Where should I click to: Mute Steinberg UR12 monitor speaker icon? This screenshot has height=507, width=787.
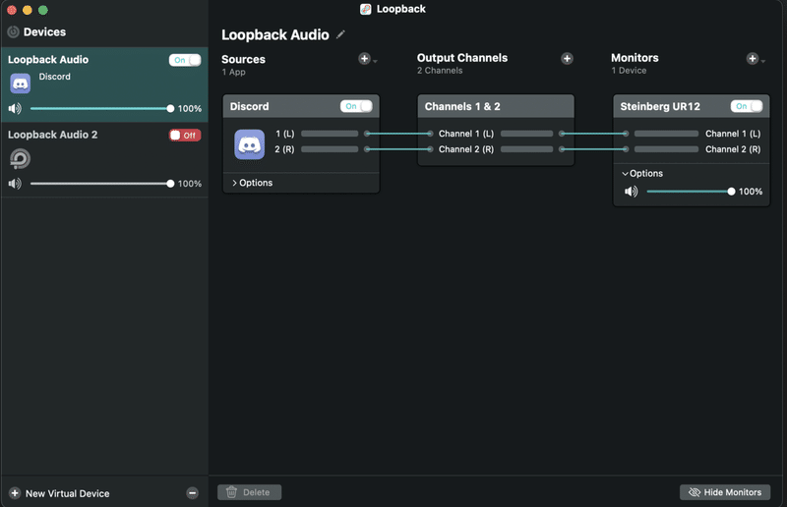(x=632, y=192)
